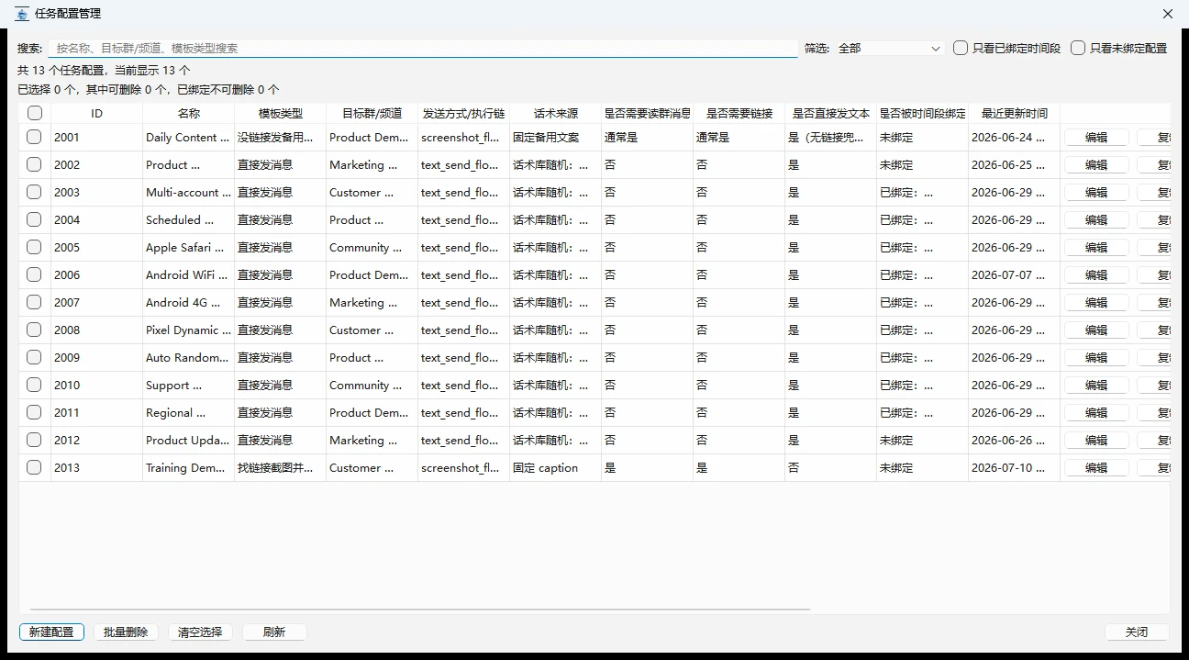1189x660 pixels.
Task: Select the Regional name cell
Action: point(188,412)
